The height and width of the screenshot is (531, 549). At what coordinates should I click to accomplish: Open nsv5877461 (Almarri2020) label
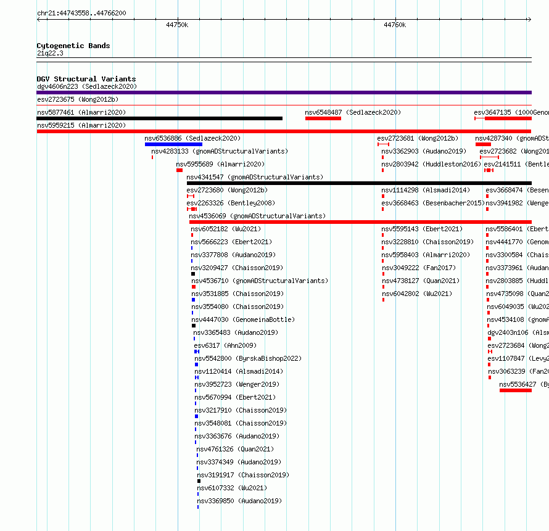click(x=81, y=112)
